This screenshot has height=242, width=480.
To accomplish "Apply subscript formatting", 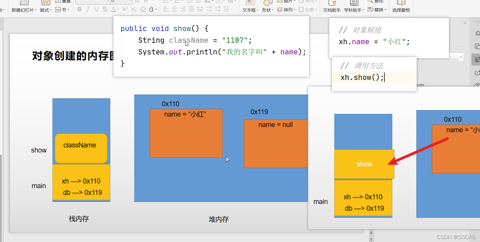I will [134, 9].
